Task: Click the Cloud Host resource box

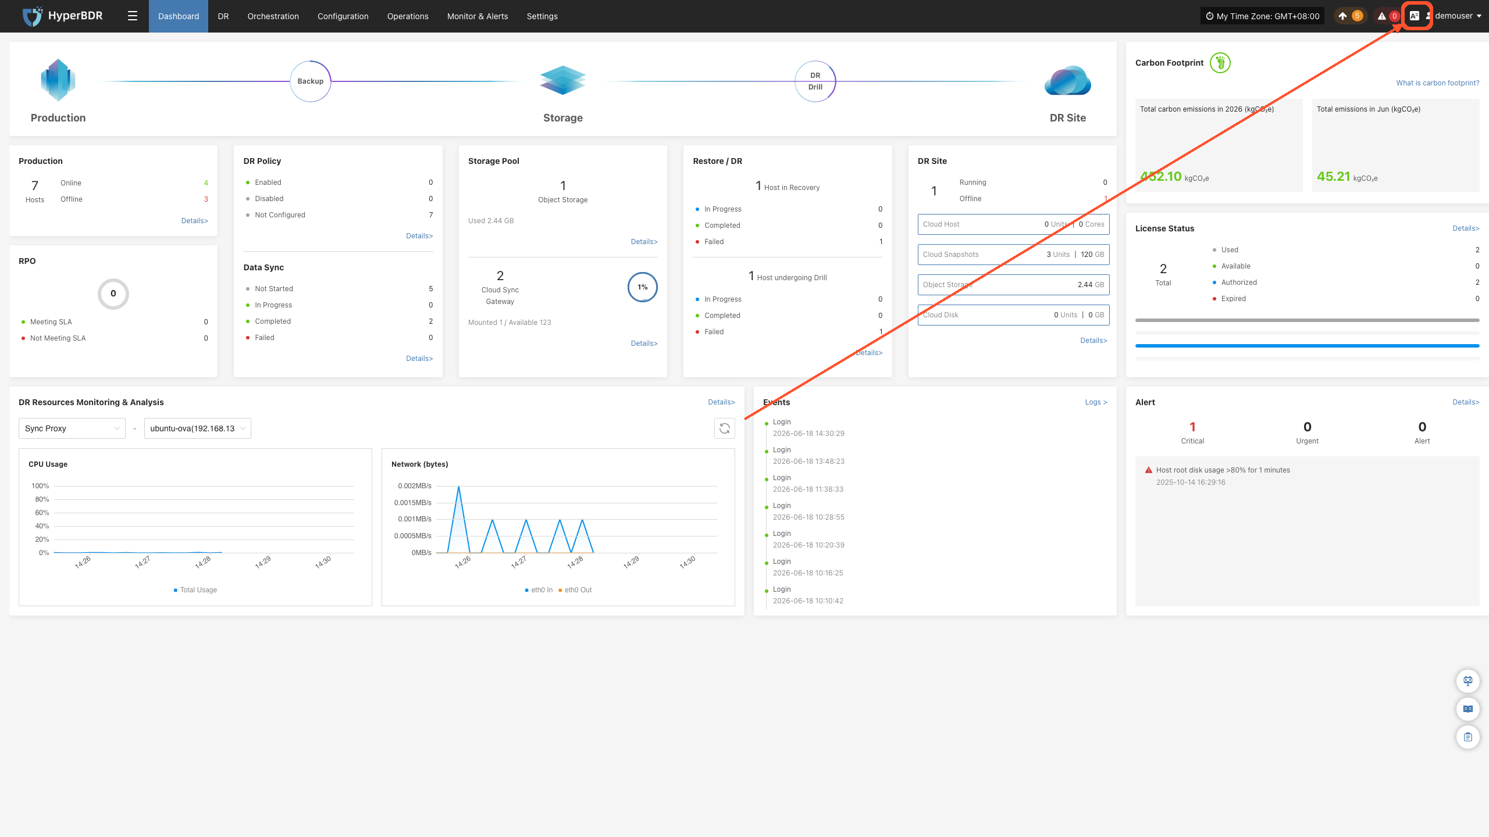Action: coord(1013,224)
